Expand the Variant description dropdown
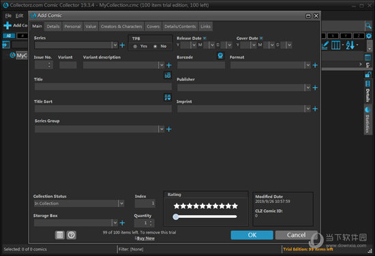Viewport: 375px width, 256px height. pos(162,65)
